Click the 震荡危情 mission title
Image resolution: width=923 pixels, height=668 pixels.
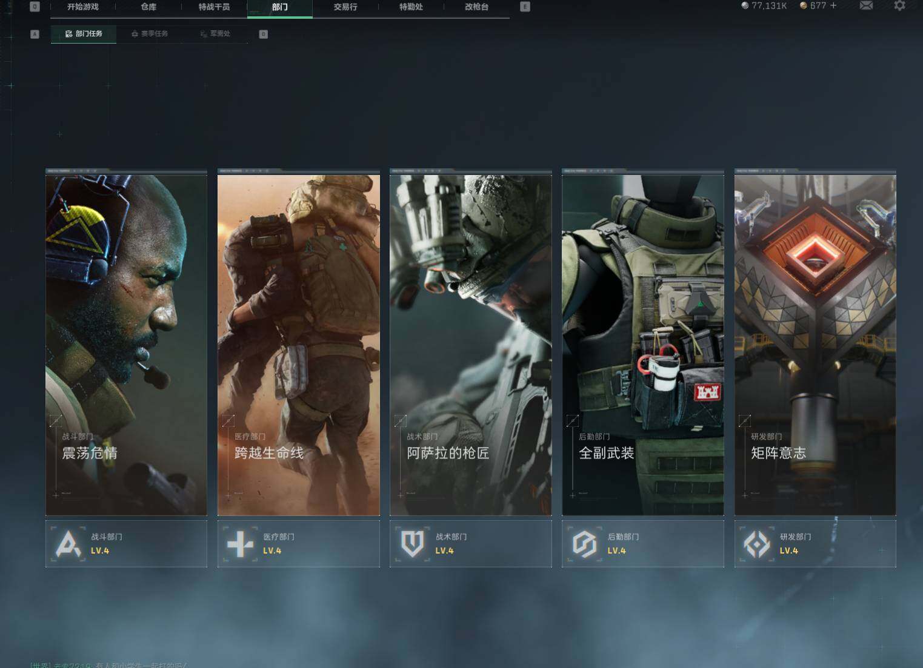click(x=90, y=453)
